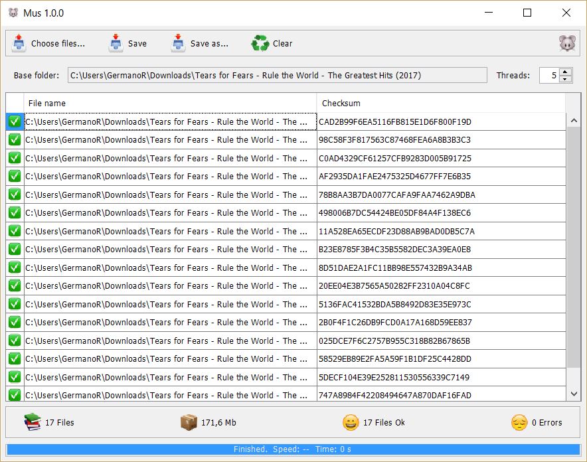Click the file name cell beside checksum 8D51DAE2A1FC11BB98E557432B9A34AB

(x=171, y=268)
